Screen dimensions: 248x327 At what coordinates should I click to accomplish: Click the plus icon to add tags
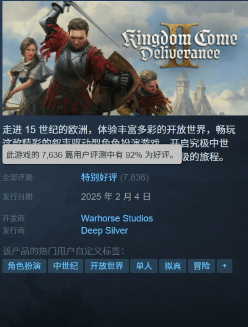point(225,266)
